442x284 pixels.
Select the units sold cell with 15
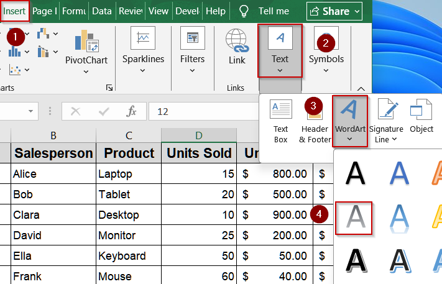click(x=199, y=173)
